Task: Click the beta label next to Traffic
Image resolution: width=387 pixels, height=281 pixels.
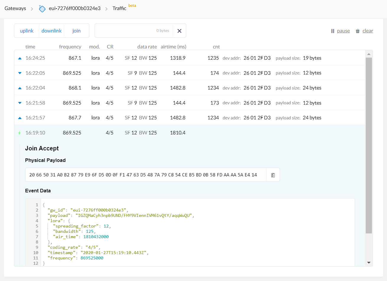Action: pyautogui.click(x=132, y=6)
